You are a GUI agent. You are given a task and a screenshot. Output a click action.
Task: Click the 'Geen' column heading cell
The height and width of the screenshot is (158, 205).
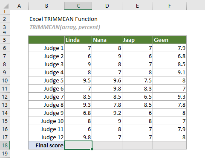(x=170, y=40)
